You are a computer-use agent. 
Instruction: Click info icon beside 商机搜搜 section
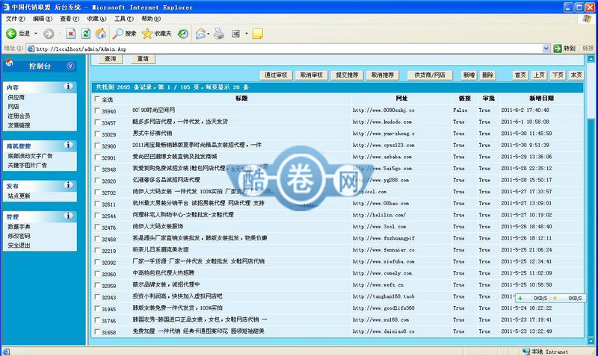pos(69,145)
